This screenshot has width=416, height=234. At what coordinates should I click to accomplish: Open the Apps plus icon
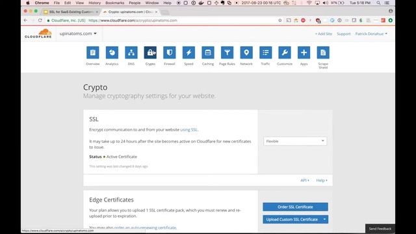(304, 53)
